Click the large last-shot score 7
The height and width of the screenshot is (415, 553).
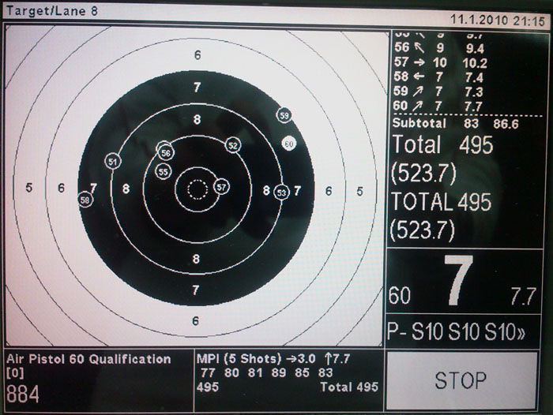[x=458, y=280]
